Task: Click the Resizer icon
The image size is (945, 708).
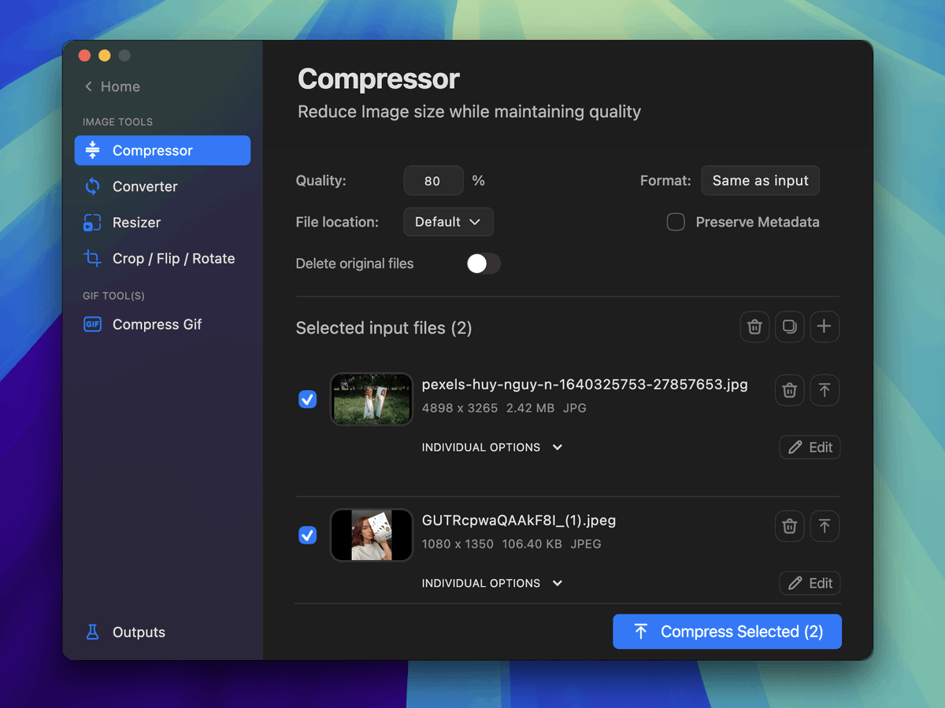Action: pyautogui.click(x=93, y=223)
